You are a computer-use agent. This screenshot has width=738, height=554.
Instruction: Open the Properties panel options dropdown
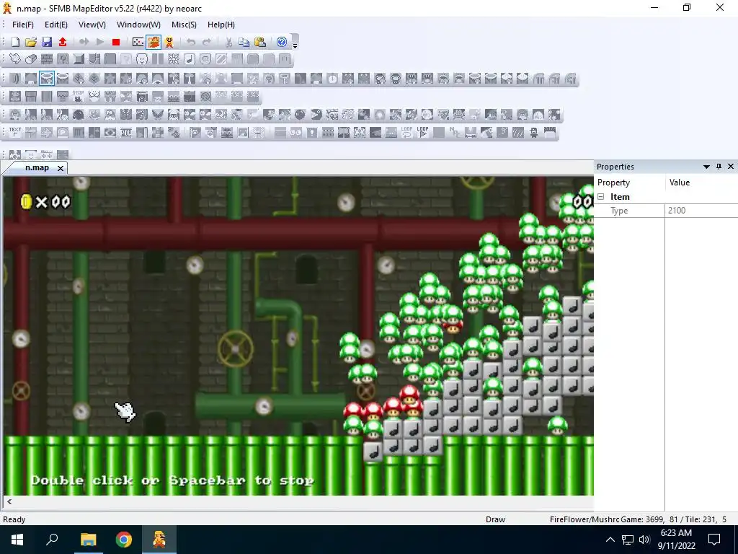point(706,167)
